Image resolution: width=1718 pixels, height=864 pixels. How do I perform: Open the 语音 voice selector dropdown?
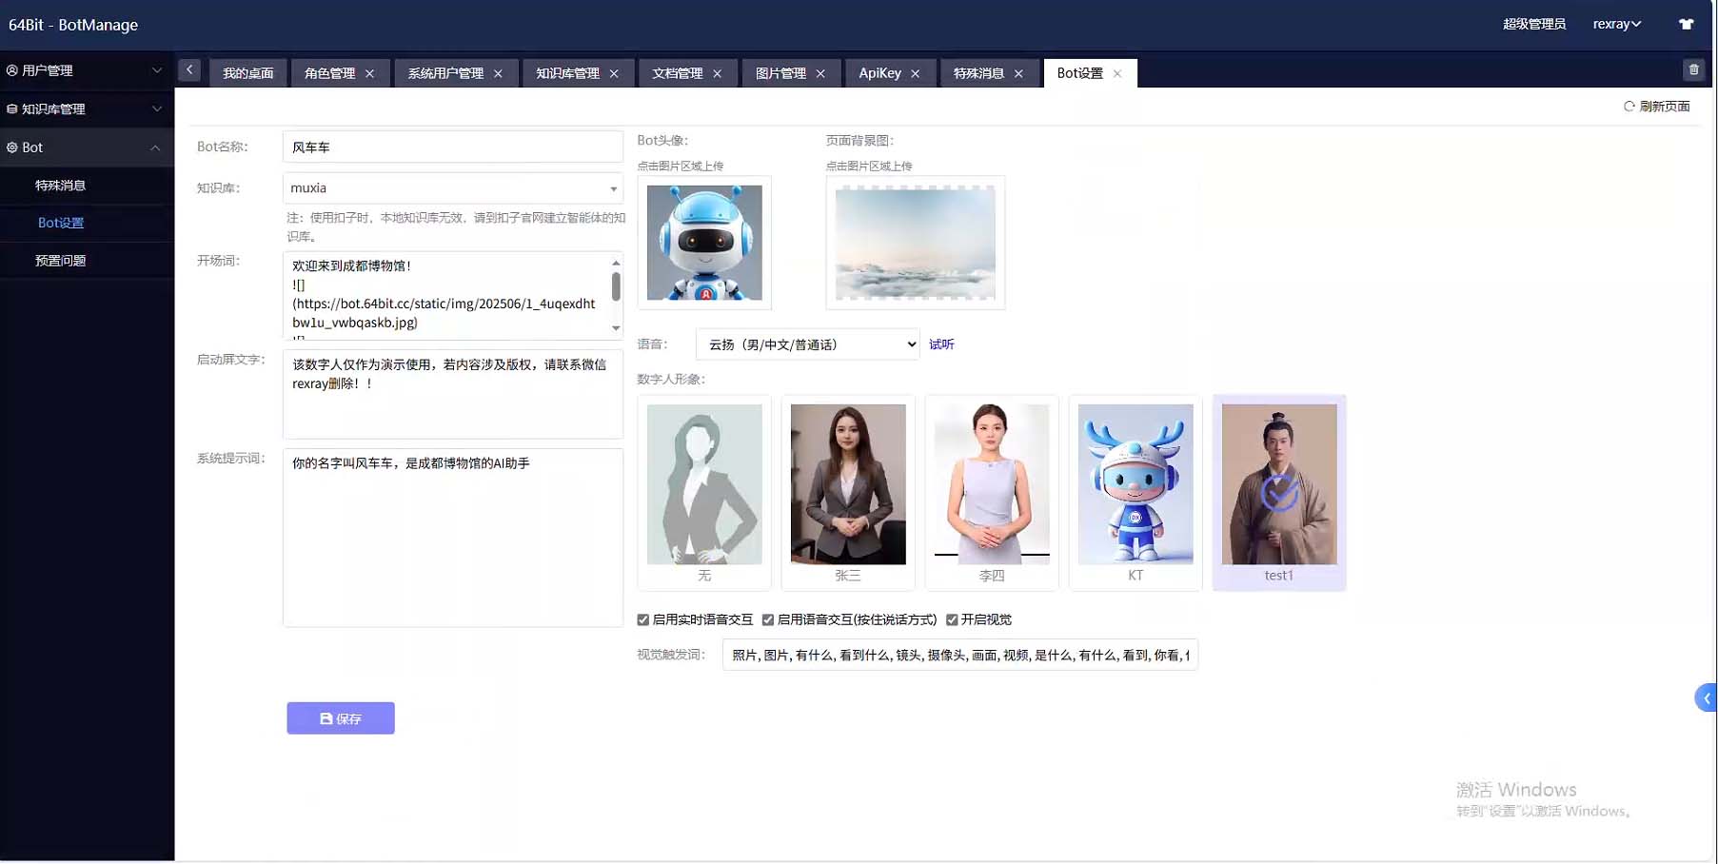(x=807, y=344)
